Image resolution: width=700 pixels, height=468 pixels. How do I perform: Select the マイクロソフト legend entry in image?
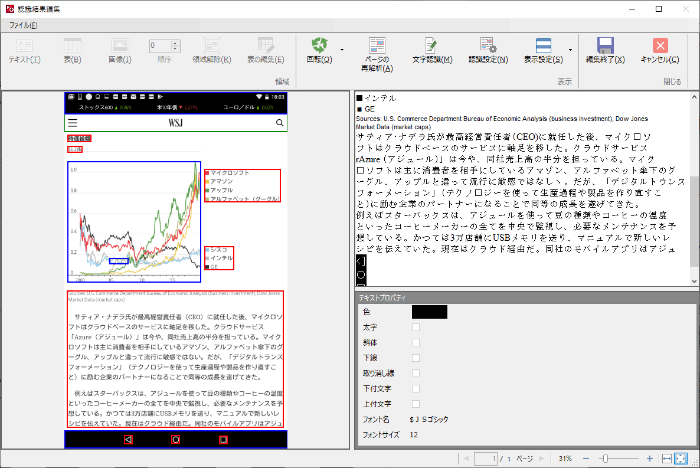(x=227, y=173)
